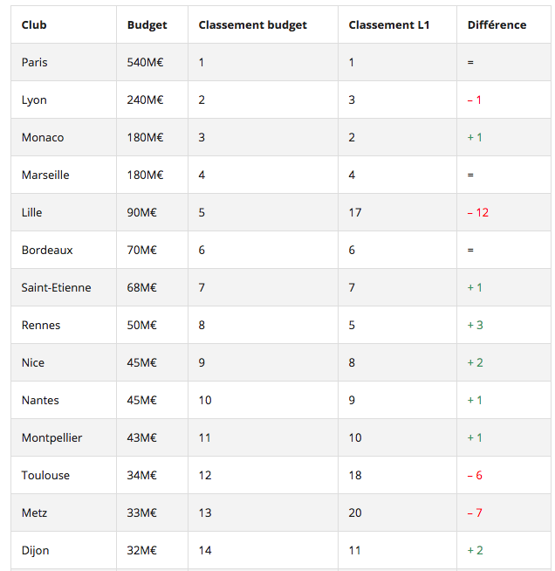Select Dijon's 32M€ budget cell
Image resolution: width=555 pixels, height=571 pixels.
tap(142, 551)
